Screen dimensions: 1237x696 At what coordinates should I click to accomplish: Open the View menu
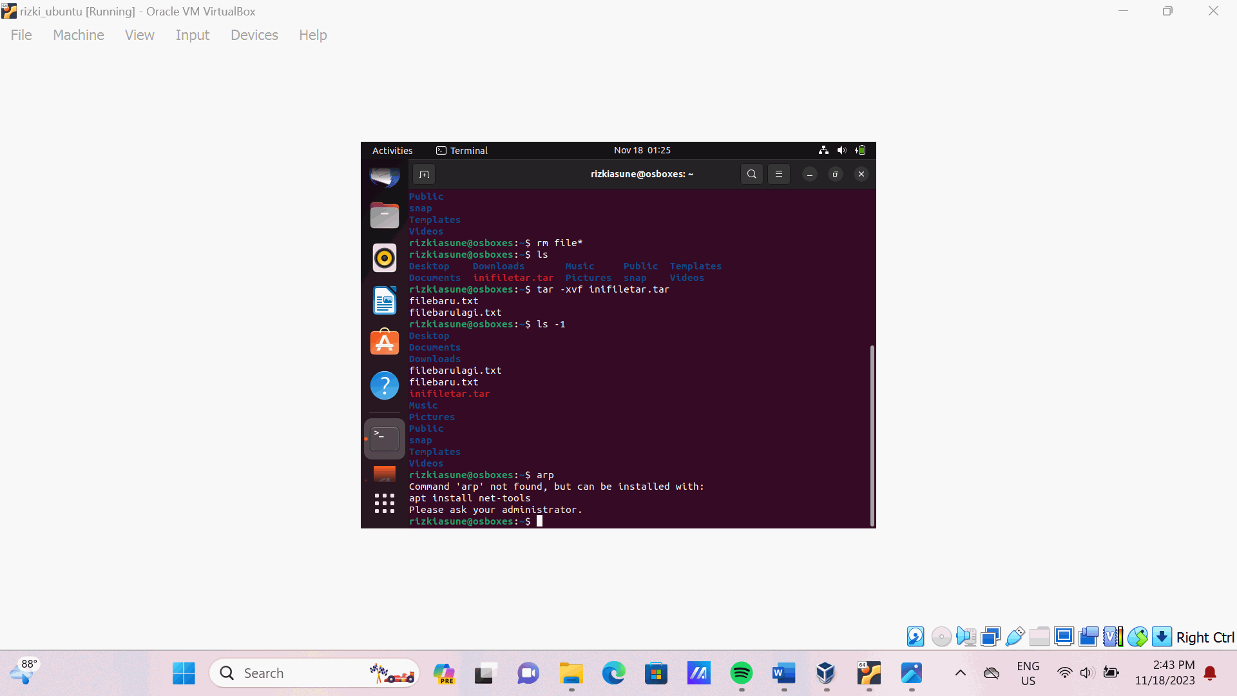click(140, 35)
